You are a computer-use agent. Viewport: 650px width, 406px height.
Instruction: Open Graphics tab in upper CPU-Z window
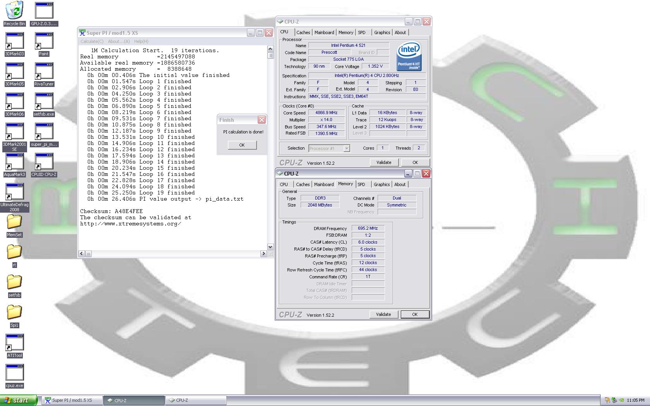(382, 32)
